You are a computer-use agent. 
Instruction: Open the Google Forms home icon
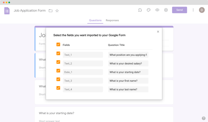tap(7, 10)
